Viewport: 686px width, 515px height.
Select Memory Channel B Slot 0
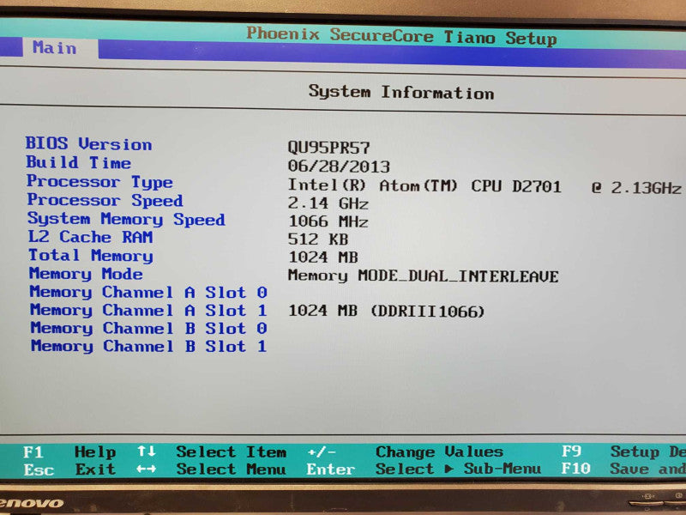tap(148, 328)
